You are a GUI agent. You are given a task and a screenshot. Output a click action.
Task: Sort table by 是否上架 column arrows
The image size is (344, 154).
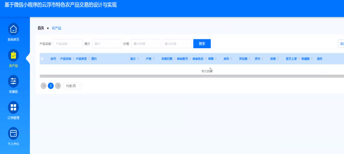click(299, 59)
